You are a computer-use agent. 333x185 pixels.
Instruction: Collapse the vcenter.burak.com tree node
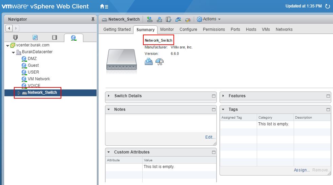point(8,45)
